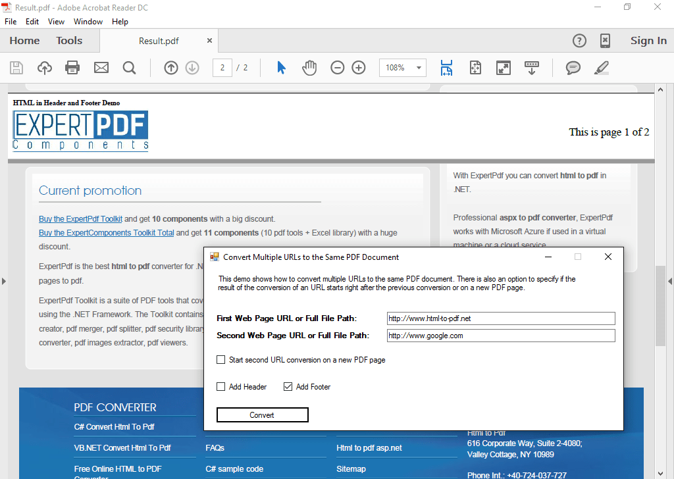Email the current PDF

[x=101, y=67]
